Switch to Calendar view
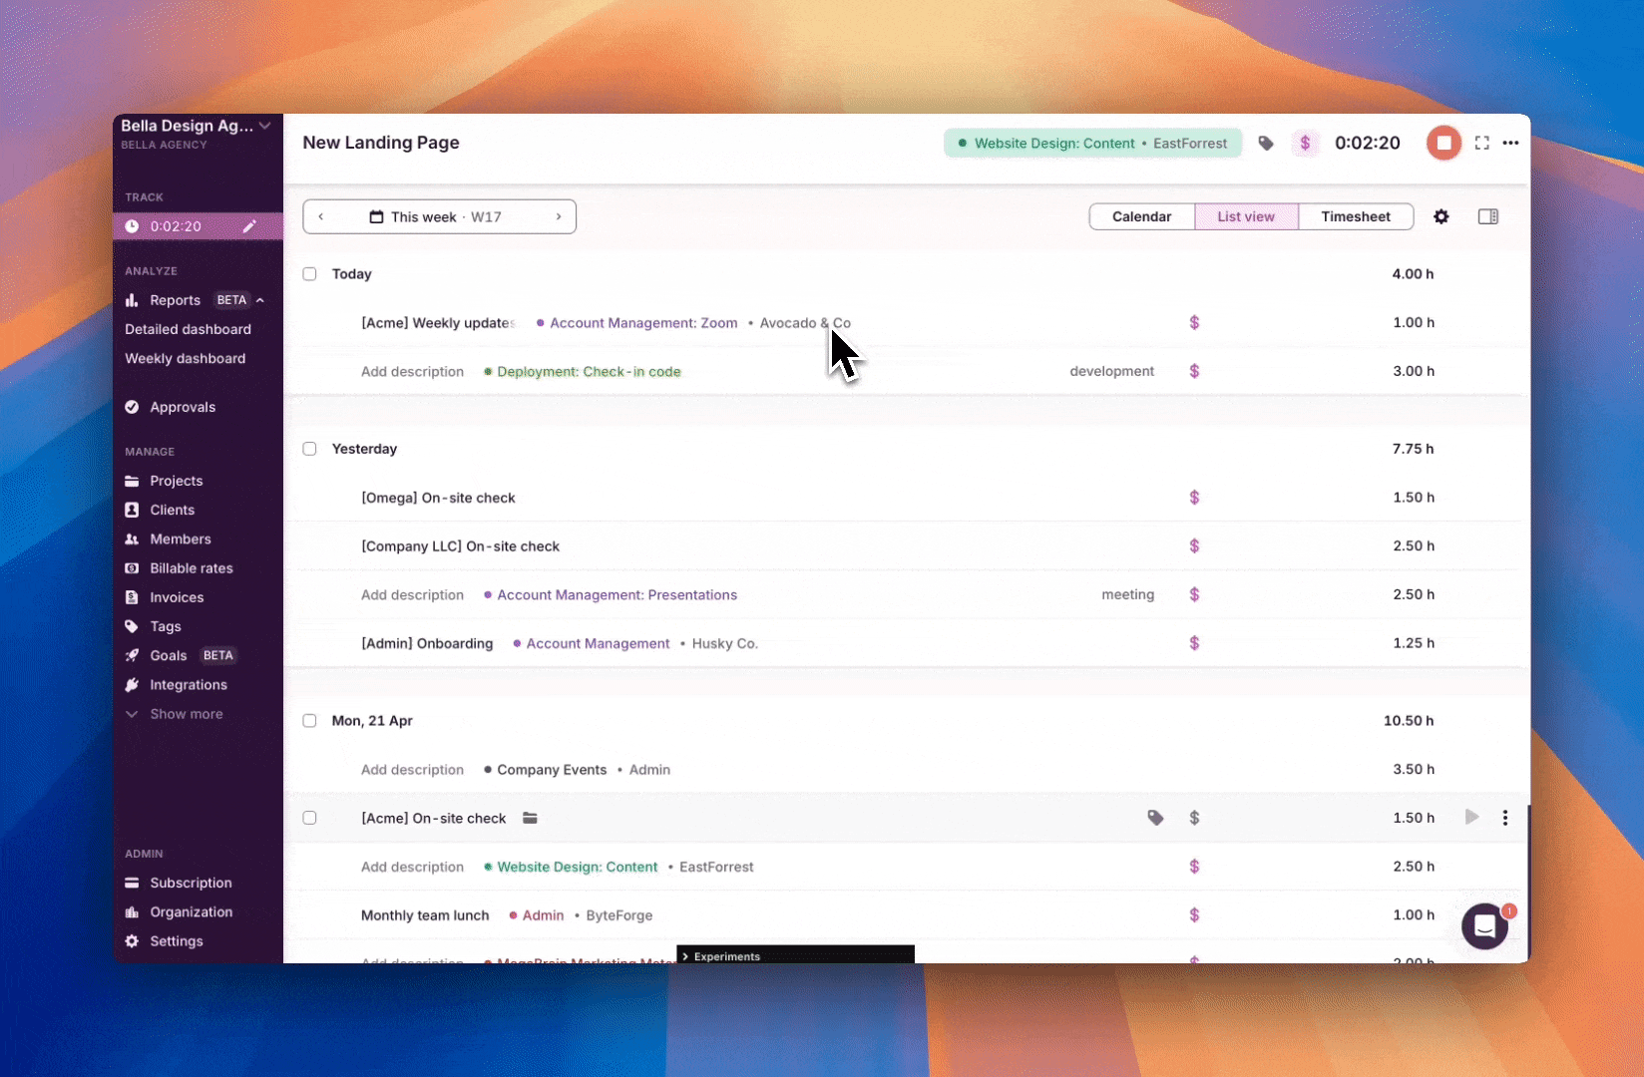This screenshot has width=1644, height=1077. (x=1141, y=216)
